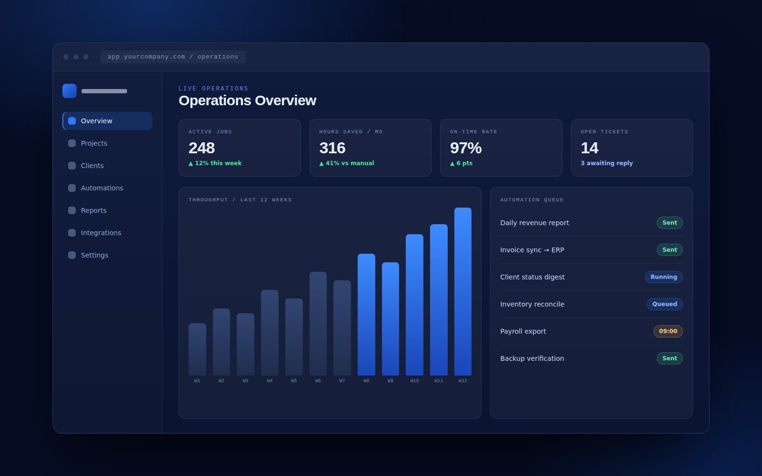Viewport: 762px width, 476px height.
Task: Click the Clients sidebar icon
Action: (x=72, y=166)
